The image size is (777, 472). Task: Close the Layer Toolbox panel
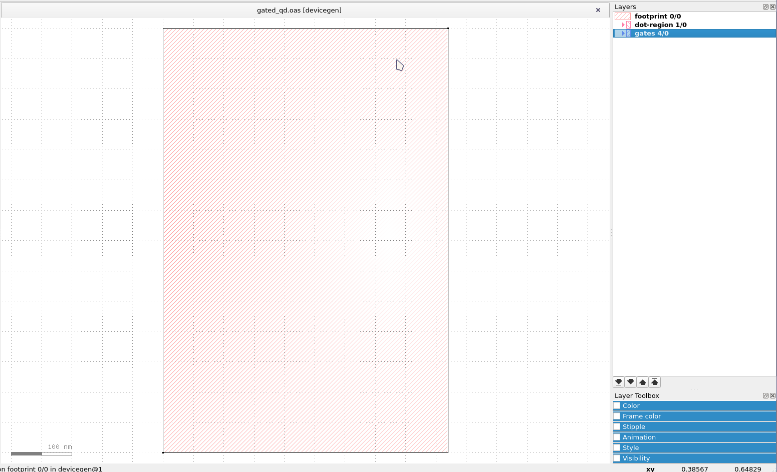(772, 395)
